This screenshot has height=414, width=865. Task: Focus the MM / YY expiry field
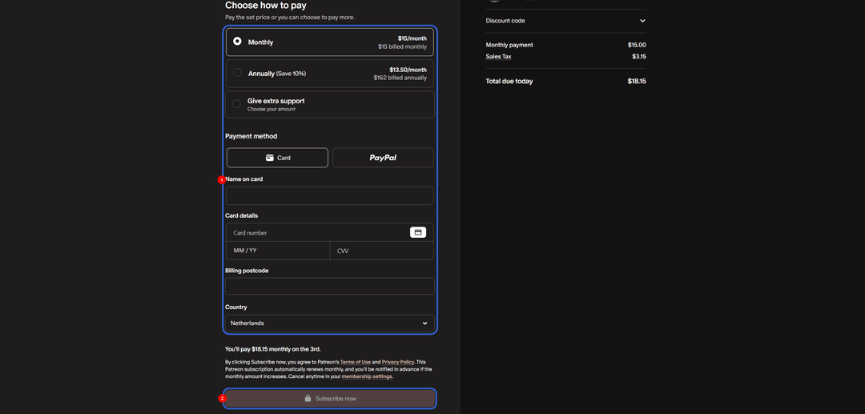[x=278, y=251]
